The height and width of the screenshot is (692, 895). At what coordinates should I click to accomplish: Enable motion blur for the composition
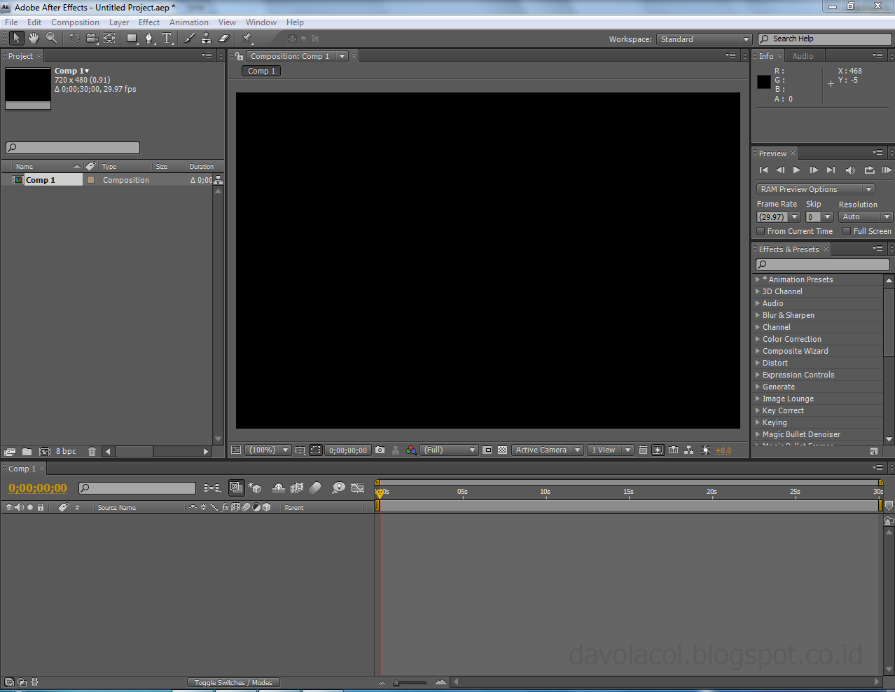pyautogui.click(x=315, y=487)
